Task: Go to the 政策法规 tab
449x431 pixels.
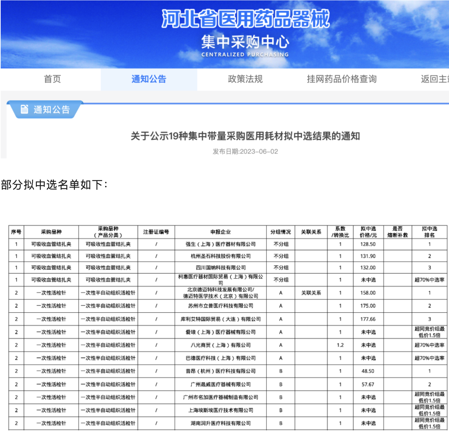Action: click(245, 79)
